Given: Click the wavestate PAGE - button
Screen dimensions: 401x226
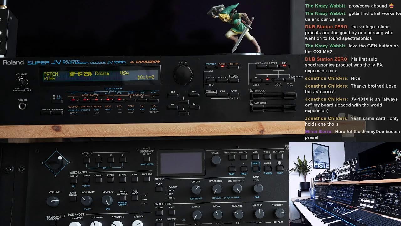Looking at the screenshot, I should [232, 169].
